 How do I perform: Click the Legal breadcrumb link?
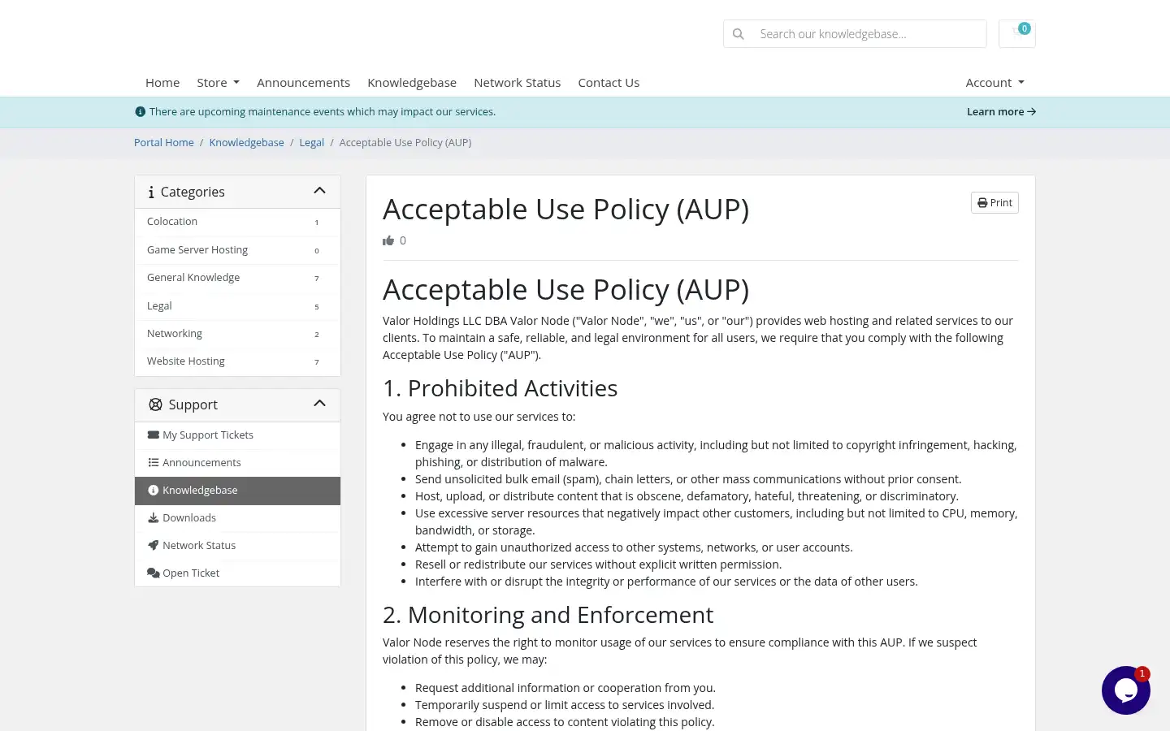tap(311, 143)
